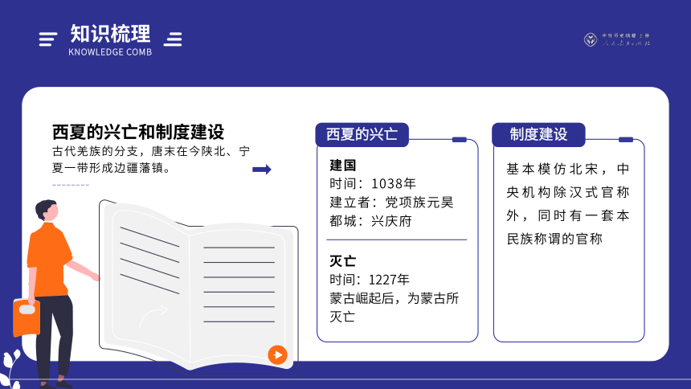Screen dimensions: 691x389
Task: Click the 建国 subheading
Action: (x=342, y=166)
